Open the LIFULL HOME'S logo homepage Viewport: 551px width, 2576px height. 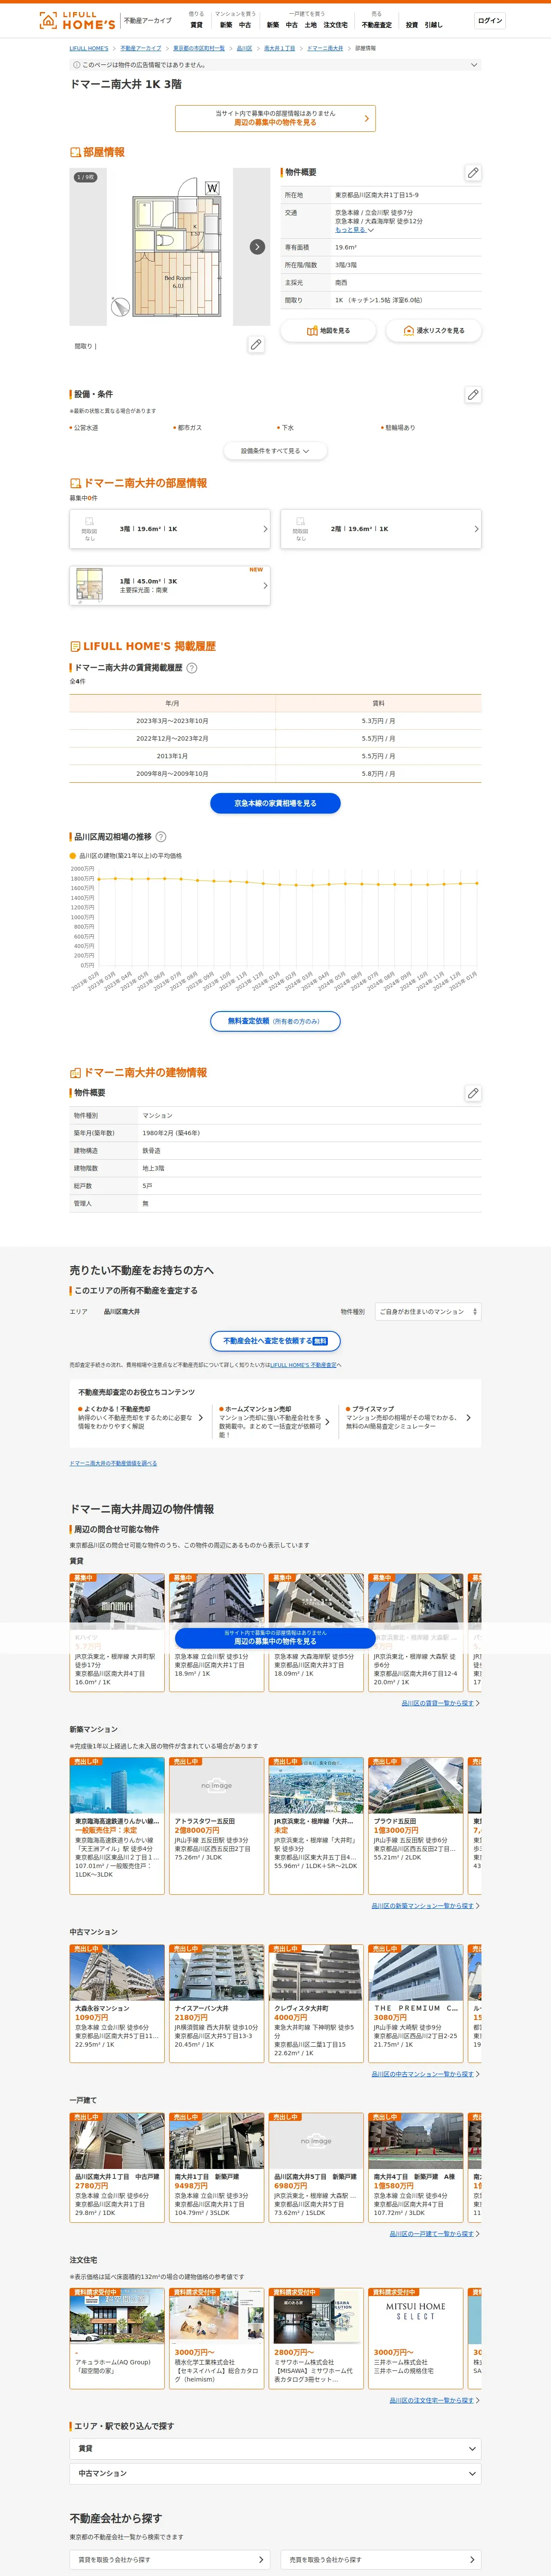pos(77,21)
